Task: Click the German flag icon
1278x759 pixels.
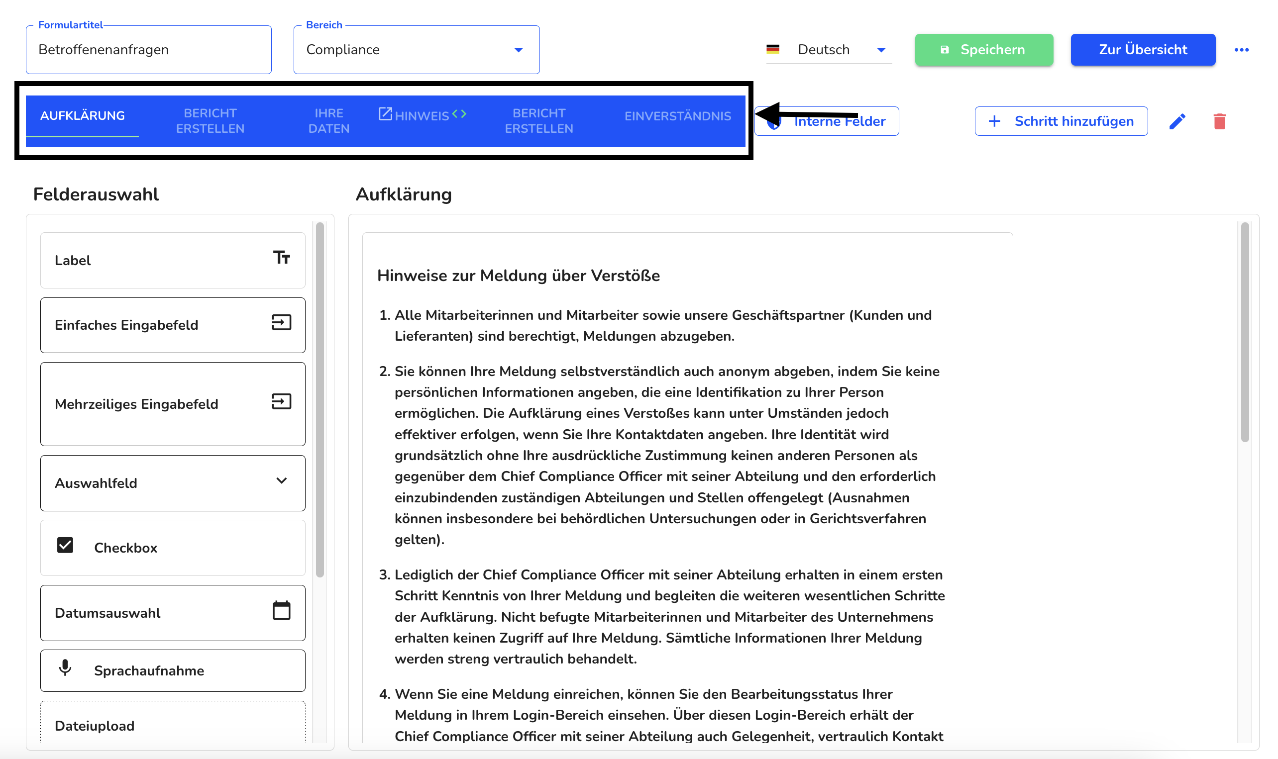Action: point(772,49)
